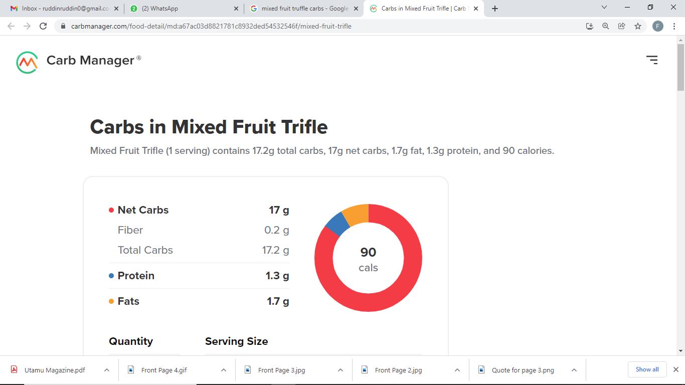This screenshot has height=385, width=685.
Task: Open the Chrome profile avatar
Action: [658, 26]
